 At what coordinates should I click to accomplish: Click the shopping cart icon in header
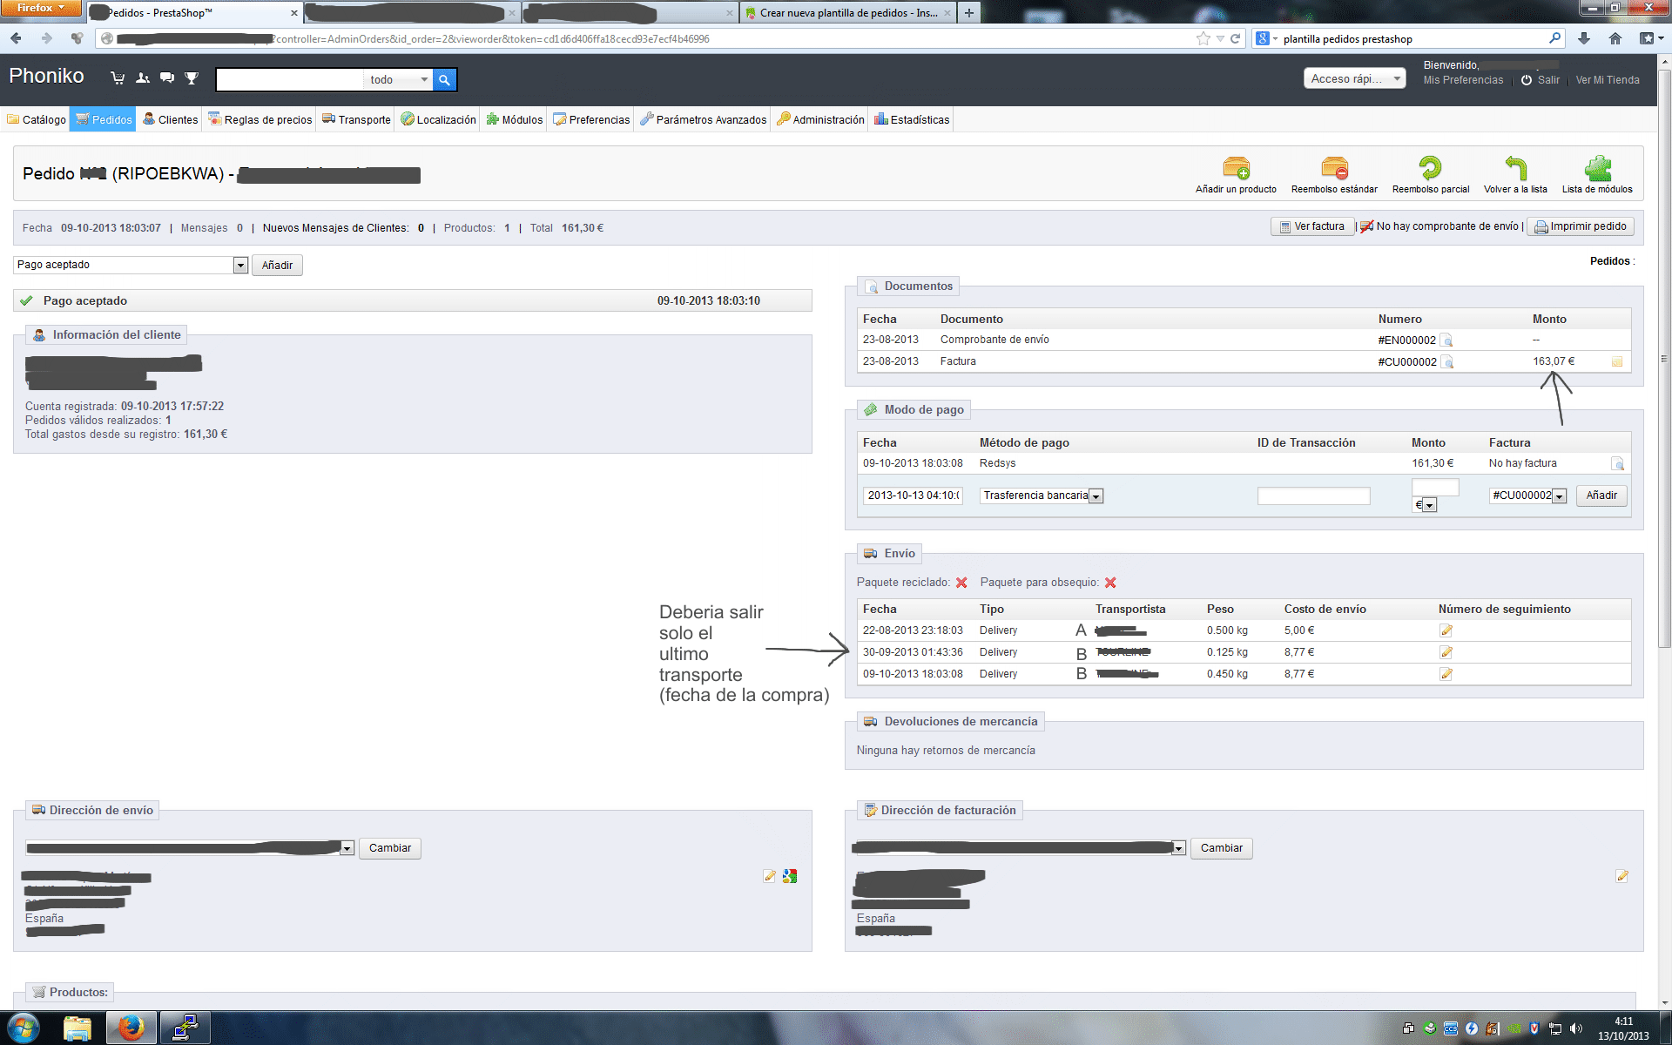tap(118, 78)
